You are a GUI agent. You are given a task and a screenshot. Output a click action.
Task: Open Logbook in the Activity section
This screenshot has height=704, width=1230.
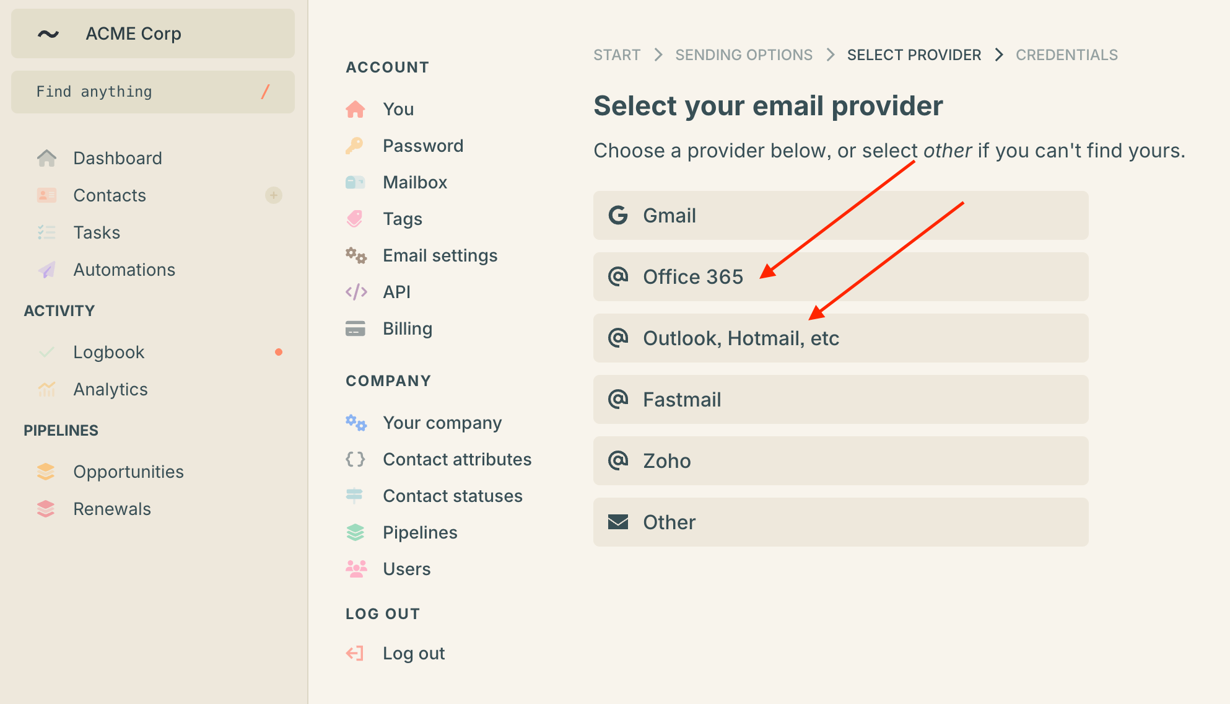(108, 352)
